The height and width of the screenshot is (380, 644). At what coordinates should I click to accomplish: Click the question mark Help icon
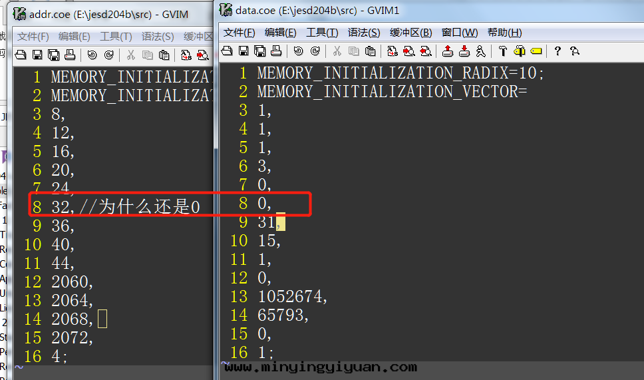(558, 51)
